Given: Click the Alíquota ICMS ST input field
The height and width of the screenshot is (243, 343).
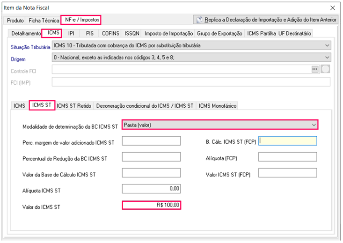Looking at the screenshot, I should click(151, 189).
